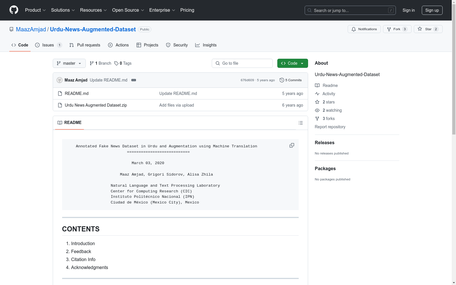
Task: Click Report repository link
Action: (x=330, y=127)
